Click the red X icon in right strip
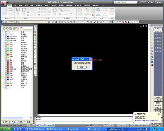The image size is (164, 131). (x=152, y=65)
